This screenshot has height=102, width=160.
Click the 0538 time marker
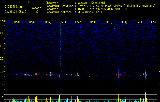pos(124,22)
